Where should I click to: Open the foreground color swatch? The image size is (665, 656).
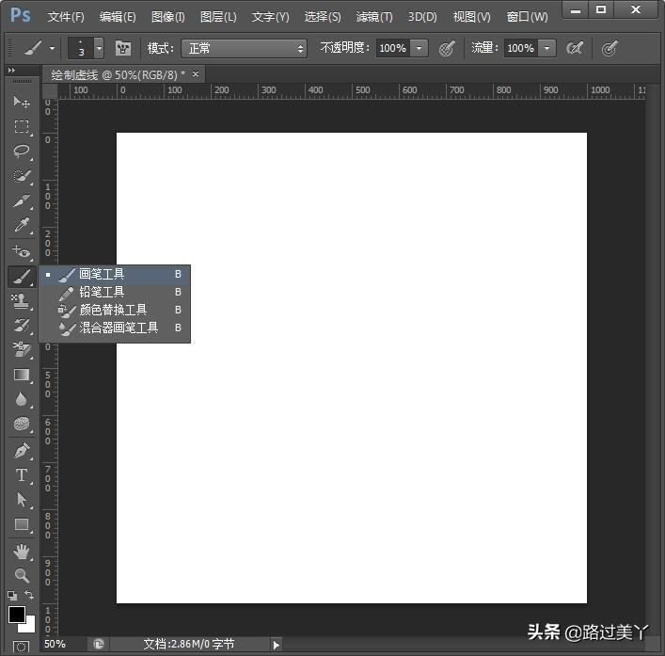tap(16, 615)
